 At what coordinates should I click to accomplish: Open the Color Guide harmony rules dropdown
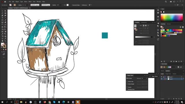[x=175, y=67]
